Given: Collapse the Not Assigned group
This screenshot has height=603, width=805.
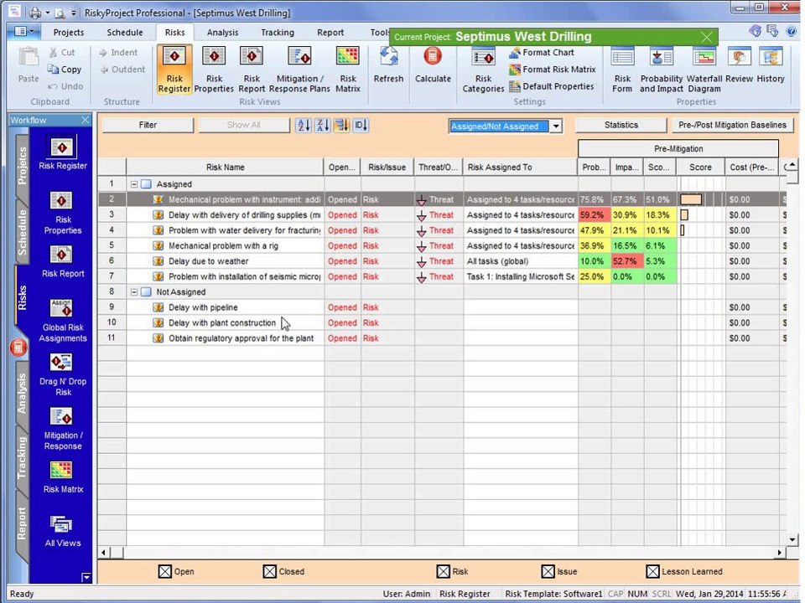Looking at the screenshot, I should (x=134, y=291).
